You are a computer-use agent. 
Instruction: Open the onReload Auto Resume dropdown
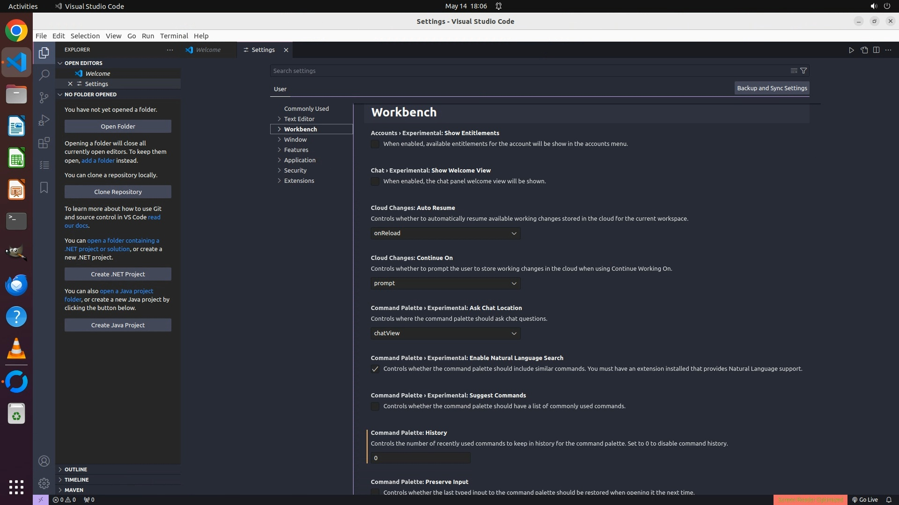[445, 233]
